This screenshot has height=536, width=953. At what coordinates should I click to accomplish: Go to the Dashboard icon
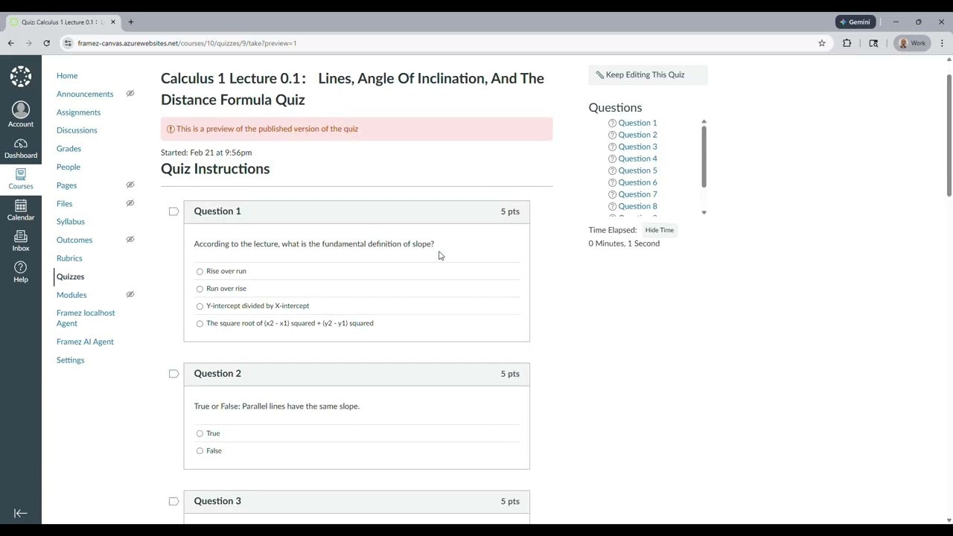tap(21, 149)
